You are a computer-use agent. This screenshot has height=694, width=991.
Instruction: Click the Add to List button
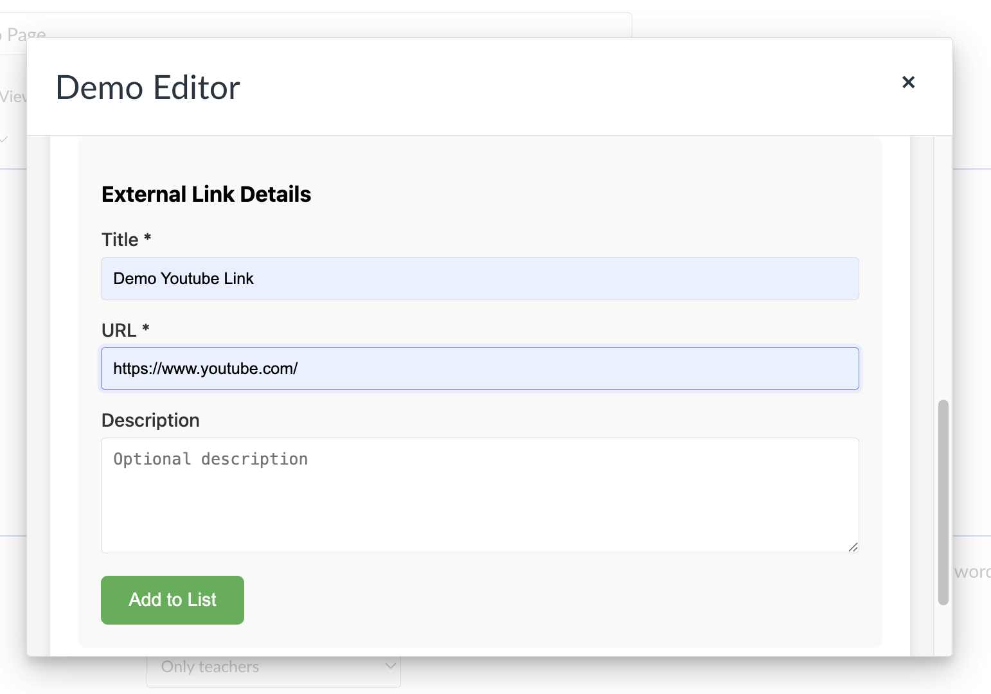tap(172, 600)
